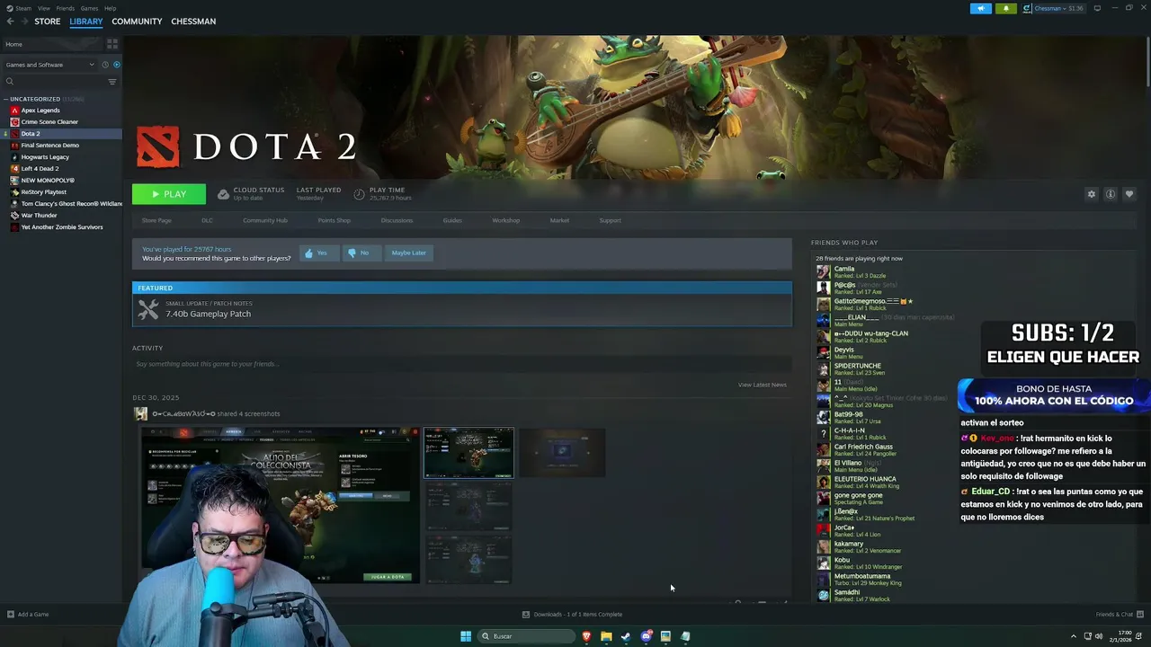Collapse the UNCATEGORIZED category
Image resolution: width=1151 pixels, height=647 pixels.
(x=5, y=99)
